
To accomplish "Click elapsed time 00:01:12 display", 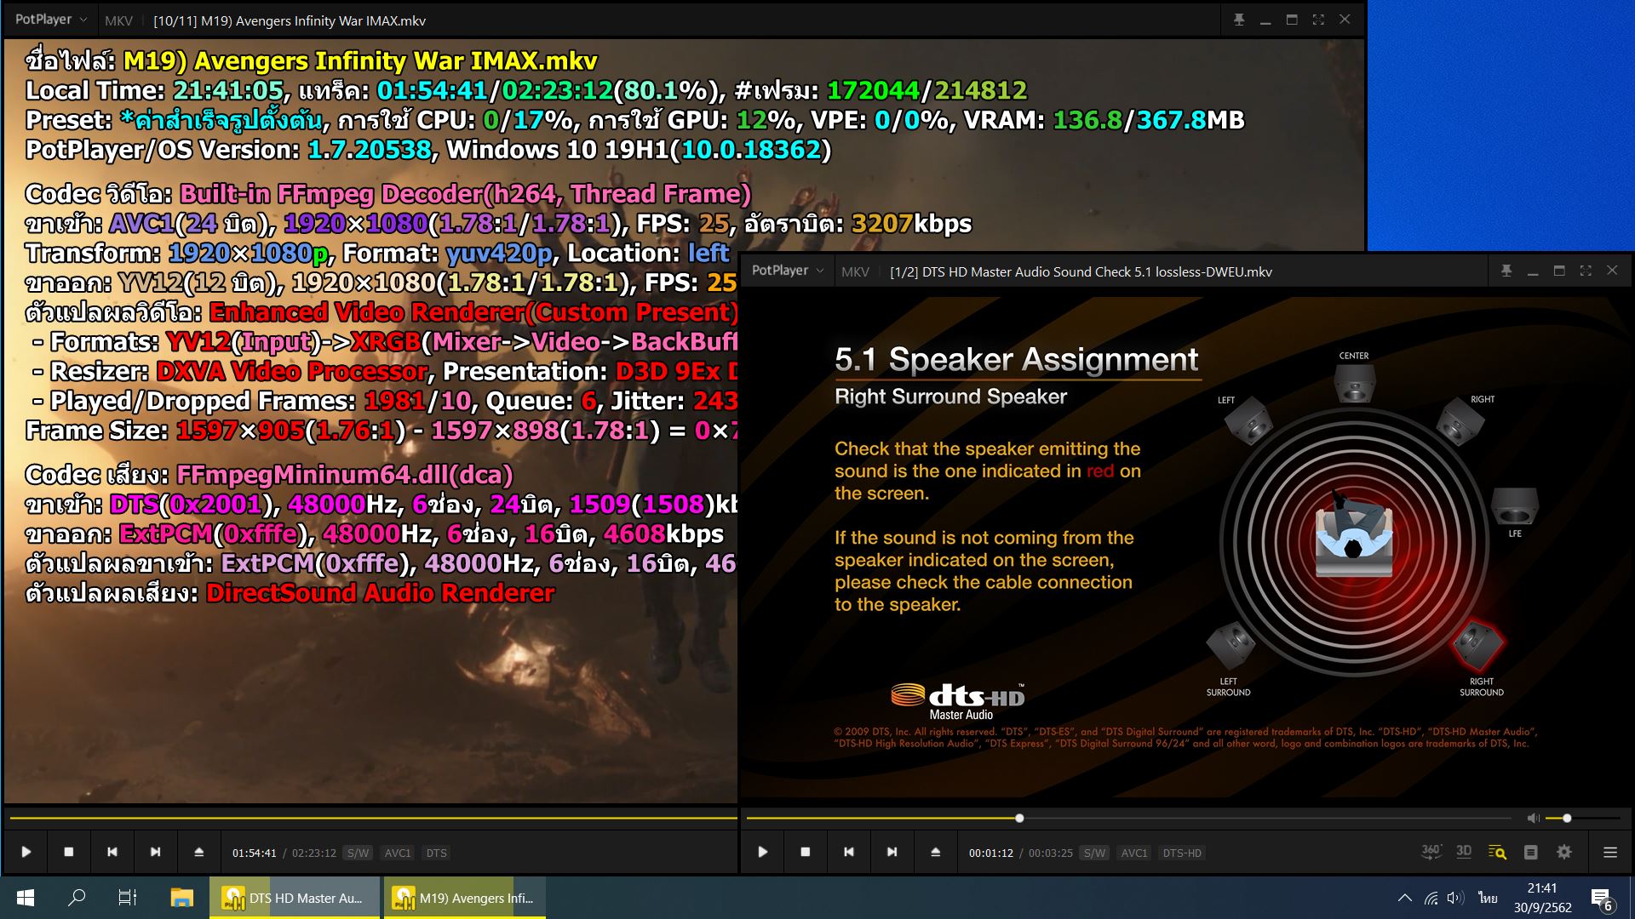I will pos(991,853).
